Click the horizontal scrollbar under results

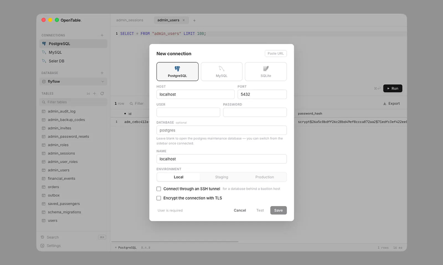click(x=175, y=242)
